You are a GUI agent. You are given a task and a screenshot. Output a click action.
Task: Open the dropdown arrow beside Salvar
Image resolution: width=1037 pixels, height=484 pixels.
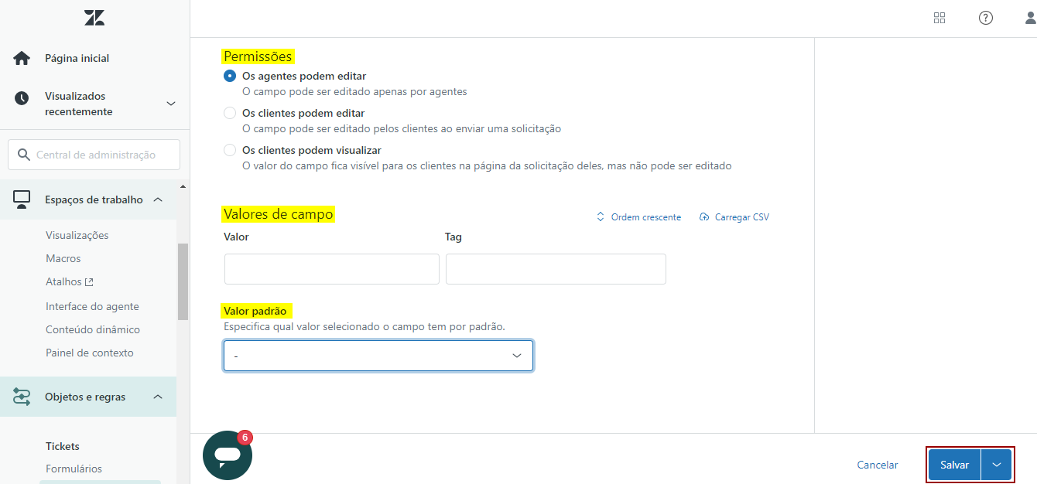(997, 465)
